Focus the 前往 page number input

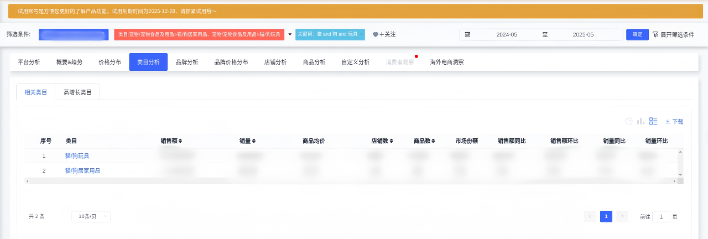coord(661,216)
